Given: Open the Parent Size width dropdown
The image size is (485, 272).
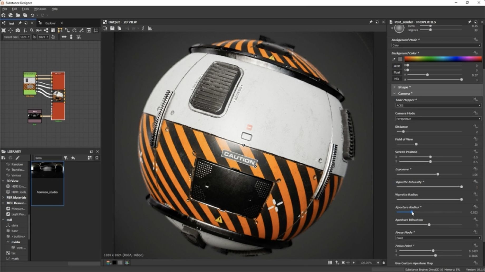Looking at the screenshot, I should [x=25, y=37].
